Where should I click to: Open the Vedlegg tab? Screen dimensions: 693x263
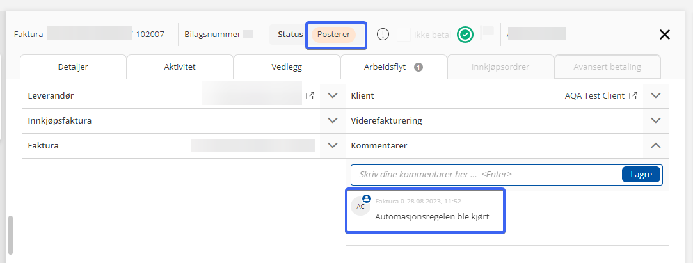click(x=287, y=67)
